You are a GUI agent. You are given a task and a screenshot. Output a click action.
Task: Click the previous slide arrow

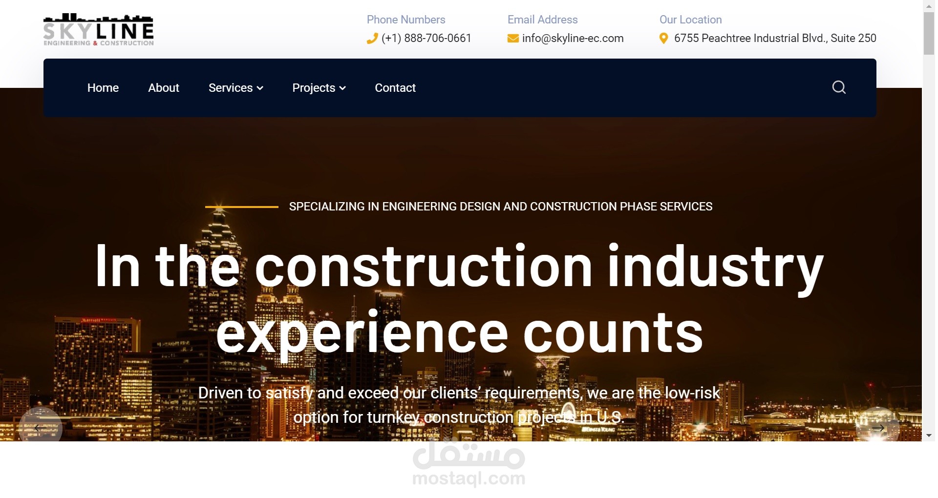[x=41, y=428]
